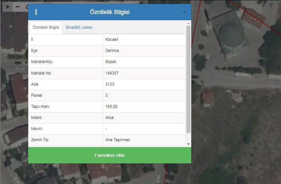This screenshot has width=281, height=184.
Task: Select the Kocaeli value cell
Action: tap(144, 39)
